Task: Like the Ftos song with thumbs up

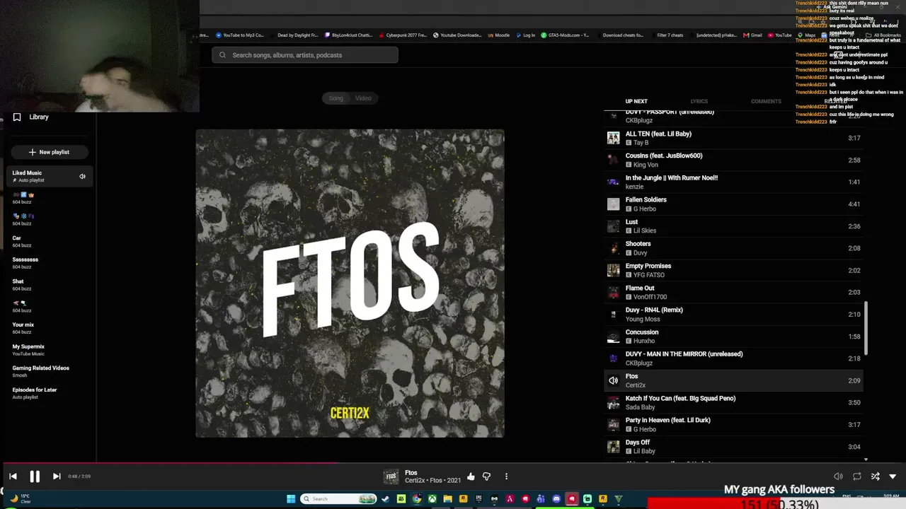Action: pyautogui.click(x=471, y=476)
